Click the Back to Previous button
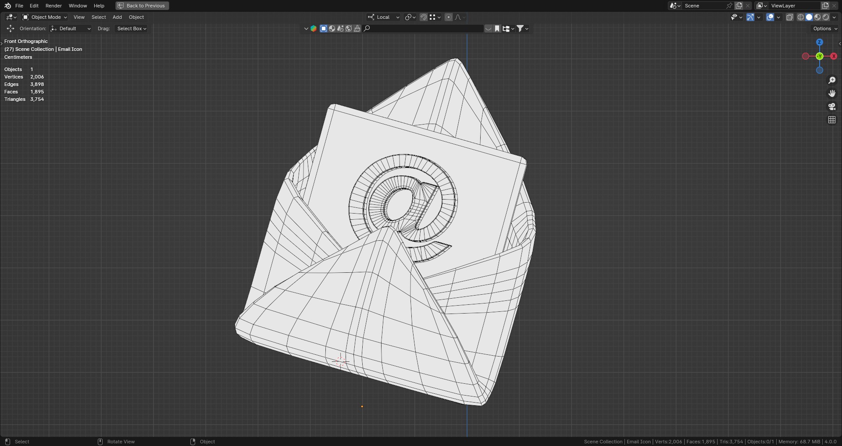This screenshot has width=842, height=446. (x=142, y=6)
